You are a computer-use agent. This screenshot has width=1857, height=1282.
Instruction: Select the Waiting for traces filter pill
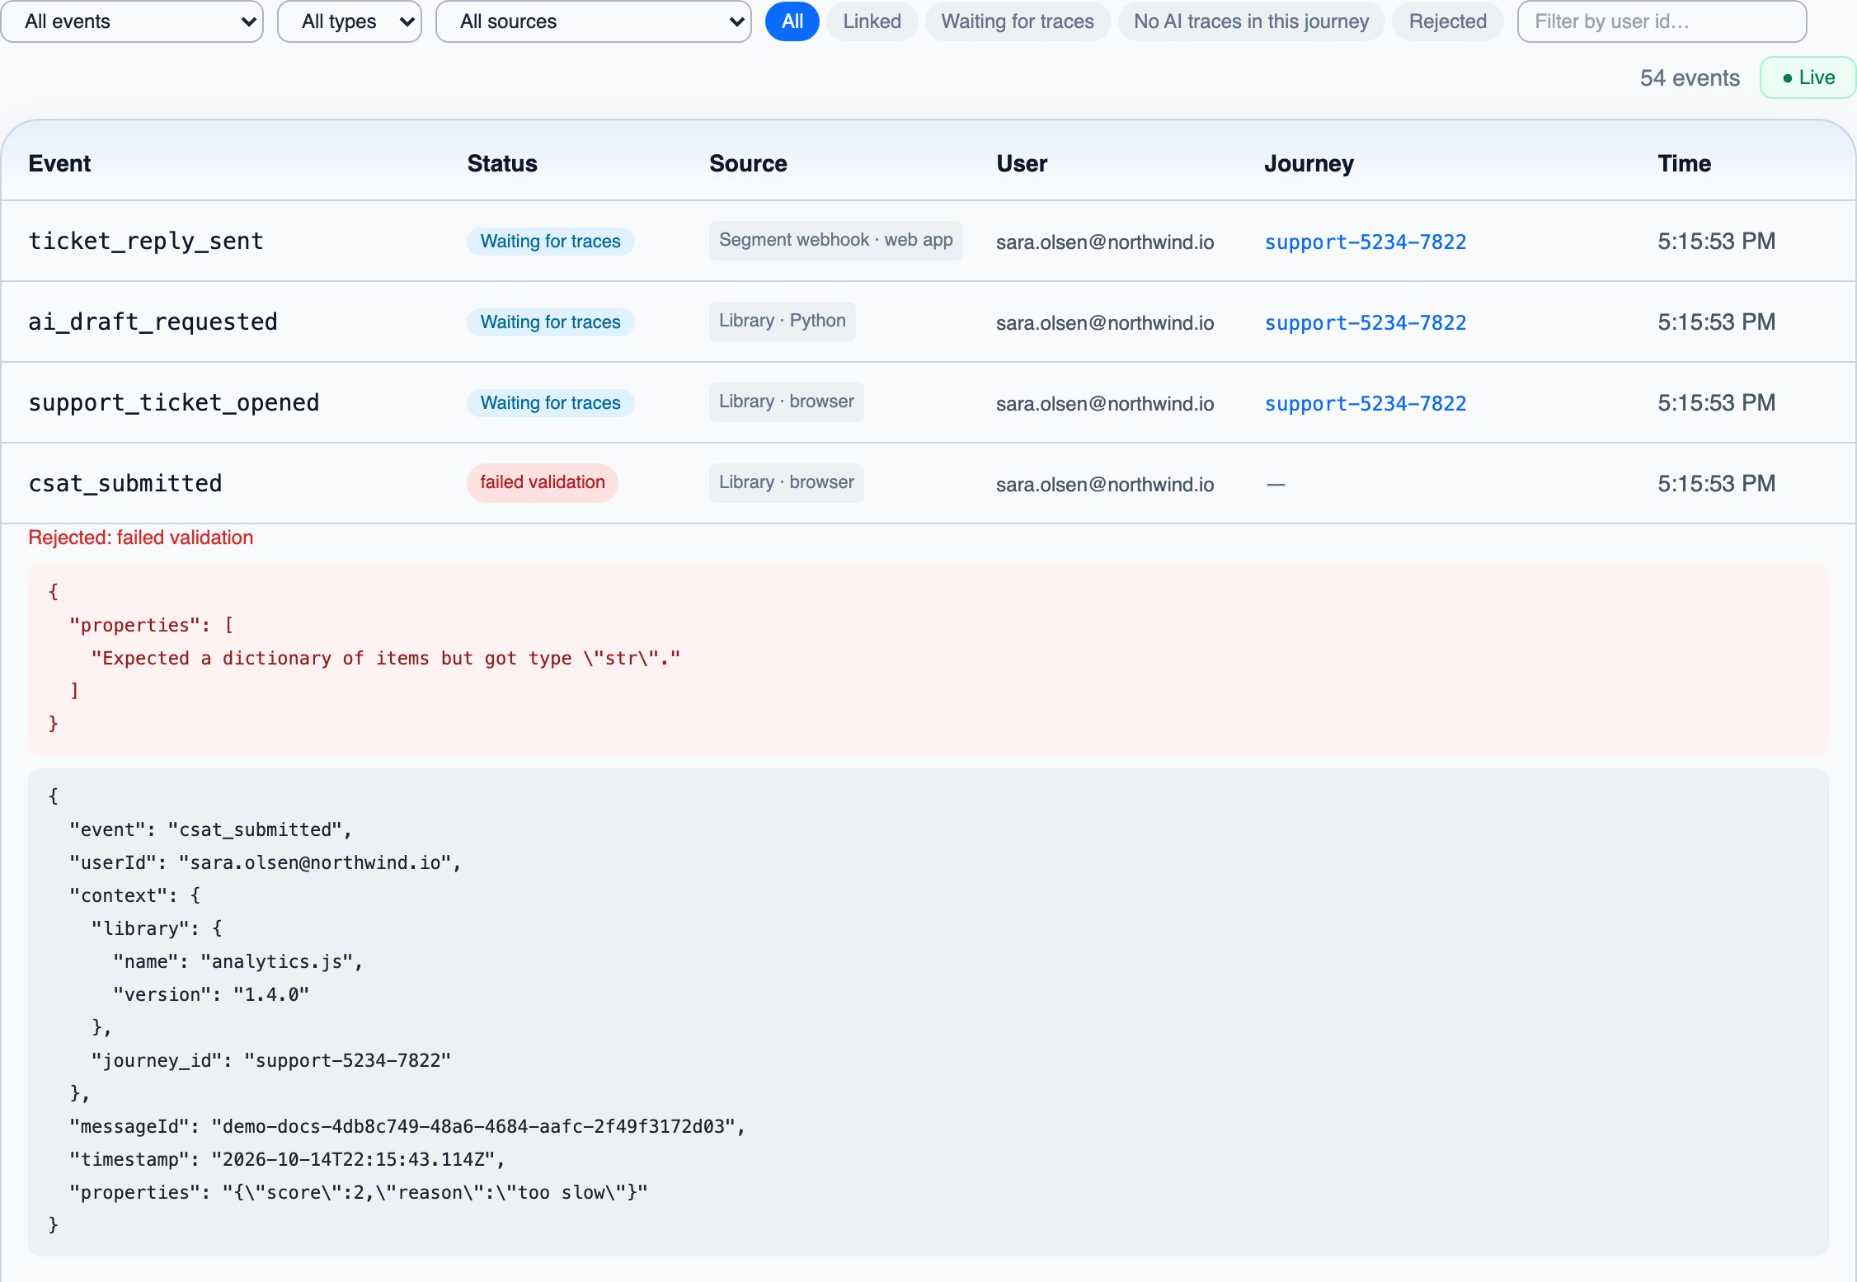1018,21
